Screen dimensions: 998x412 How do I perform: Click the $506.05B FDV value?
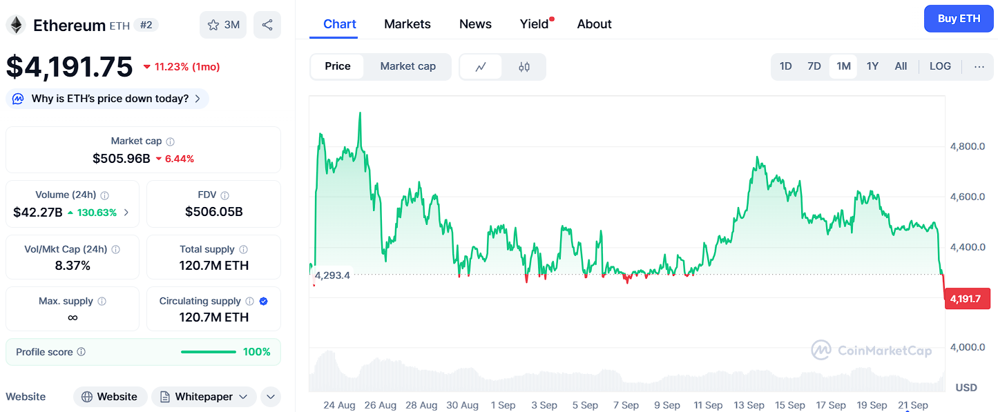point(214,213)
